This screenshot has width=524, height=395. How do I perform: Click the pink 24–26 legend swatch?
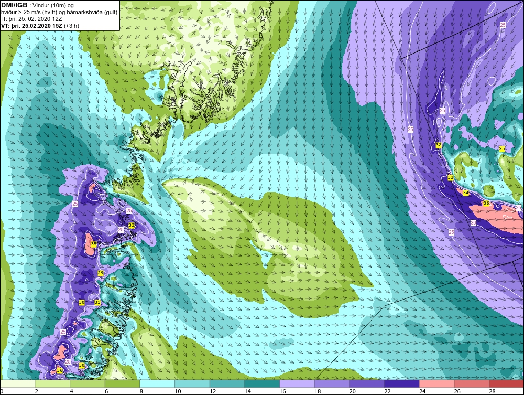click(x=436, y=383)
